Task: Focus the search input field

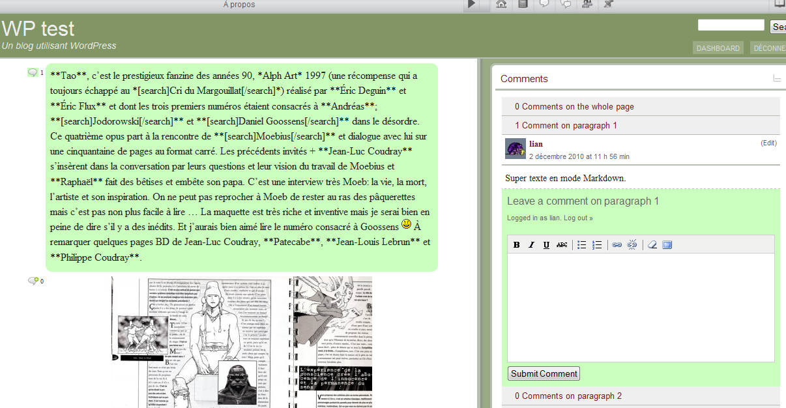Action: click(x=731, y=25)
